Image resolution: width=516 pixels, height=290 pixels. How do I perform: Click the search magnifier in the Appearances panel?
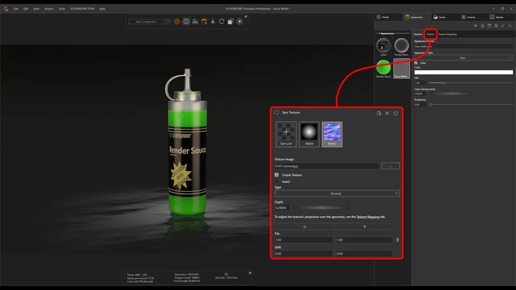(x=510, y=26)
